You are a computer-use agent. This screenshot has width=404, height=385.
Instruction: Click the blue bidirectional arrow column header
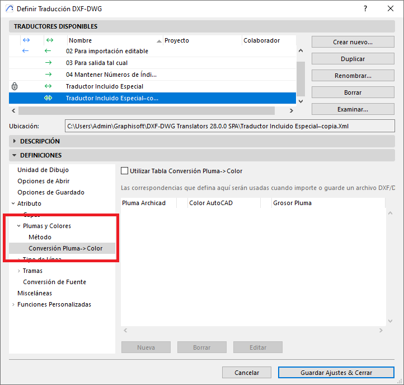pyautogui.click(x=25, y=40)
